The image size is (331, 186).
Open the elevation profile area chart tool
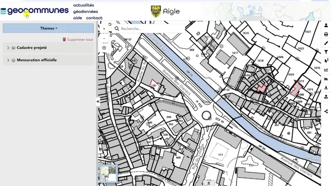[x=326, y=79]
